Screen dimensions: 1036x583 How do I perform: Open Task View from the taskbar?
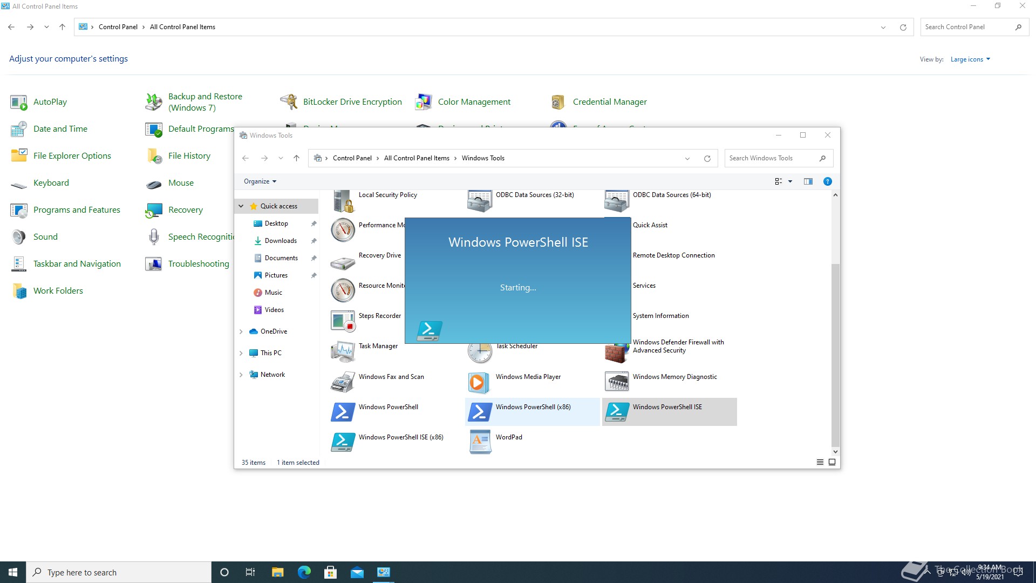tap(250, 572)
